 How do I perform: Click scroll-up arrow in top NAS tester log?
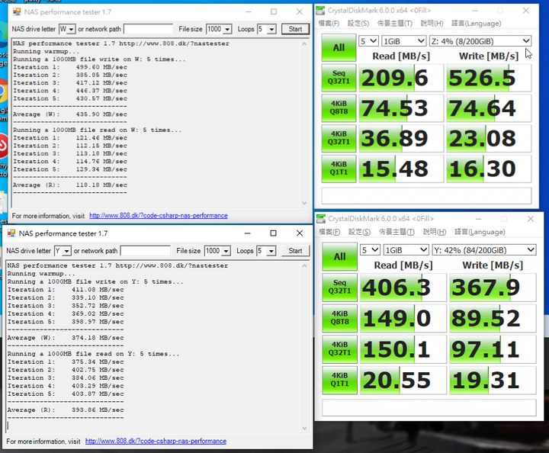pos(304,43)
